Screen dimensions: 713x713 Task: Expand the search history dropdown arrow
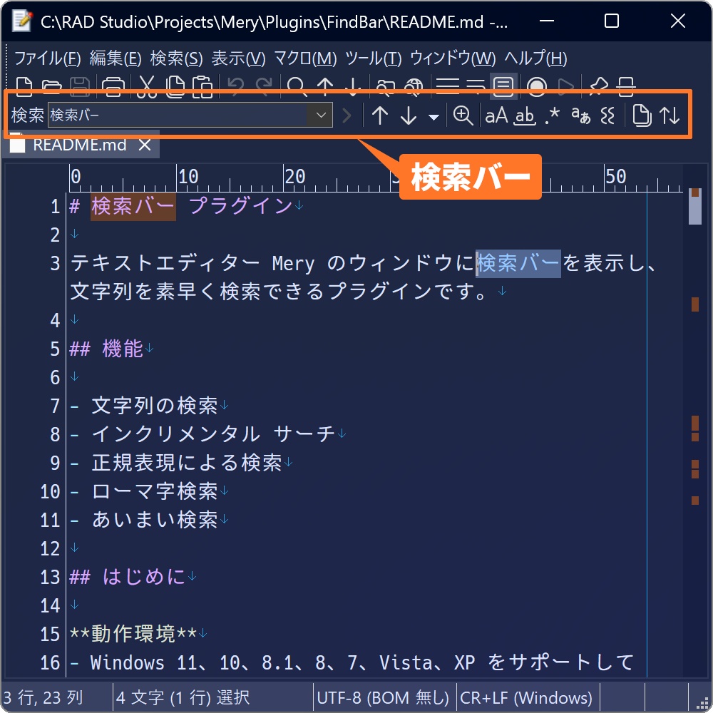[321, 115]
